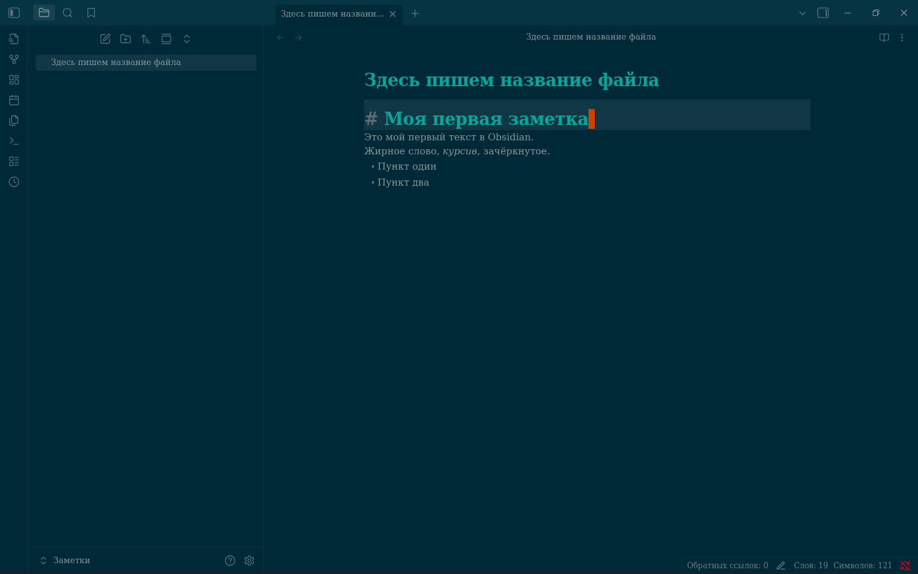Toggle the left sidebar
Image resolution: width=918 pixels, height=574 pixels.
(x=14, y=13)
